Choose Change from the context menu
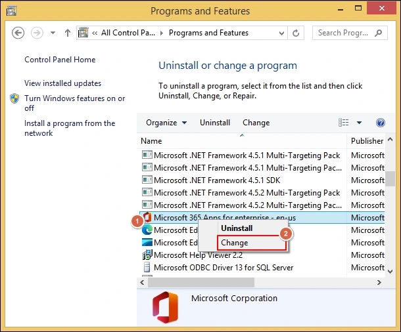Screen dimensions: 401x332 252,243
